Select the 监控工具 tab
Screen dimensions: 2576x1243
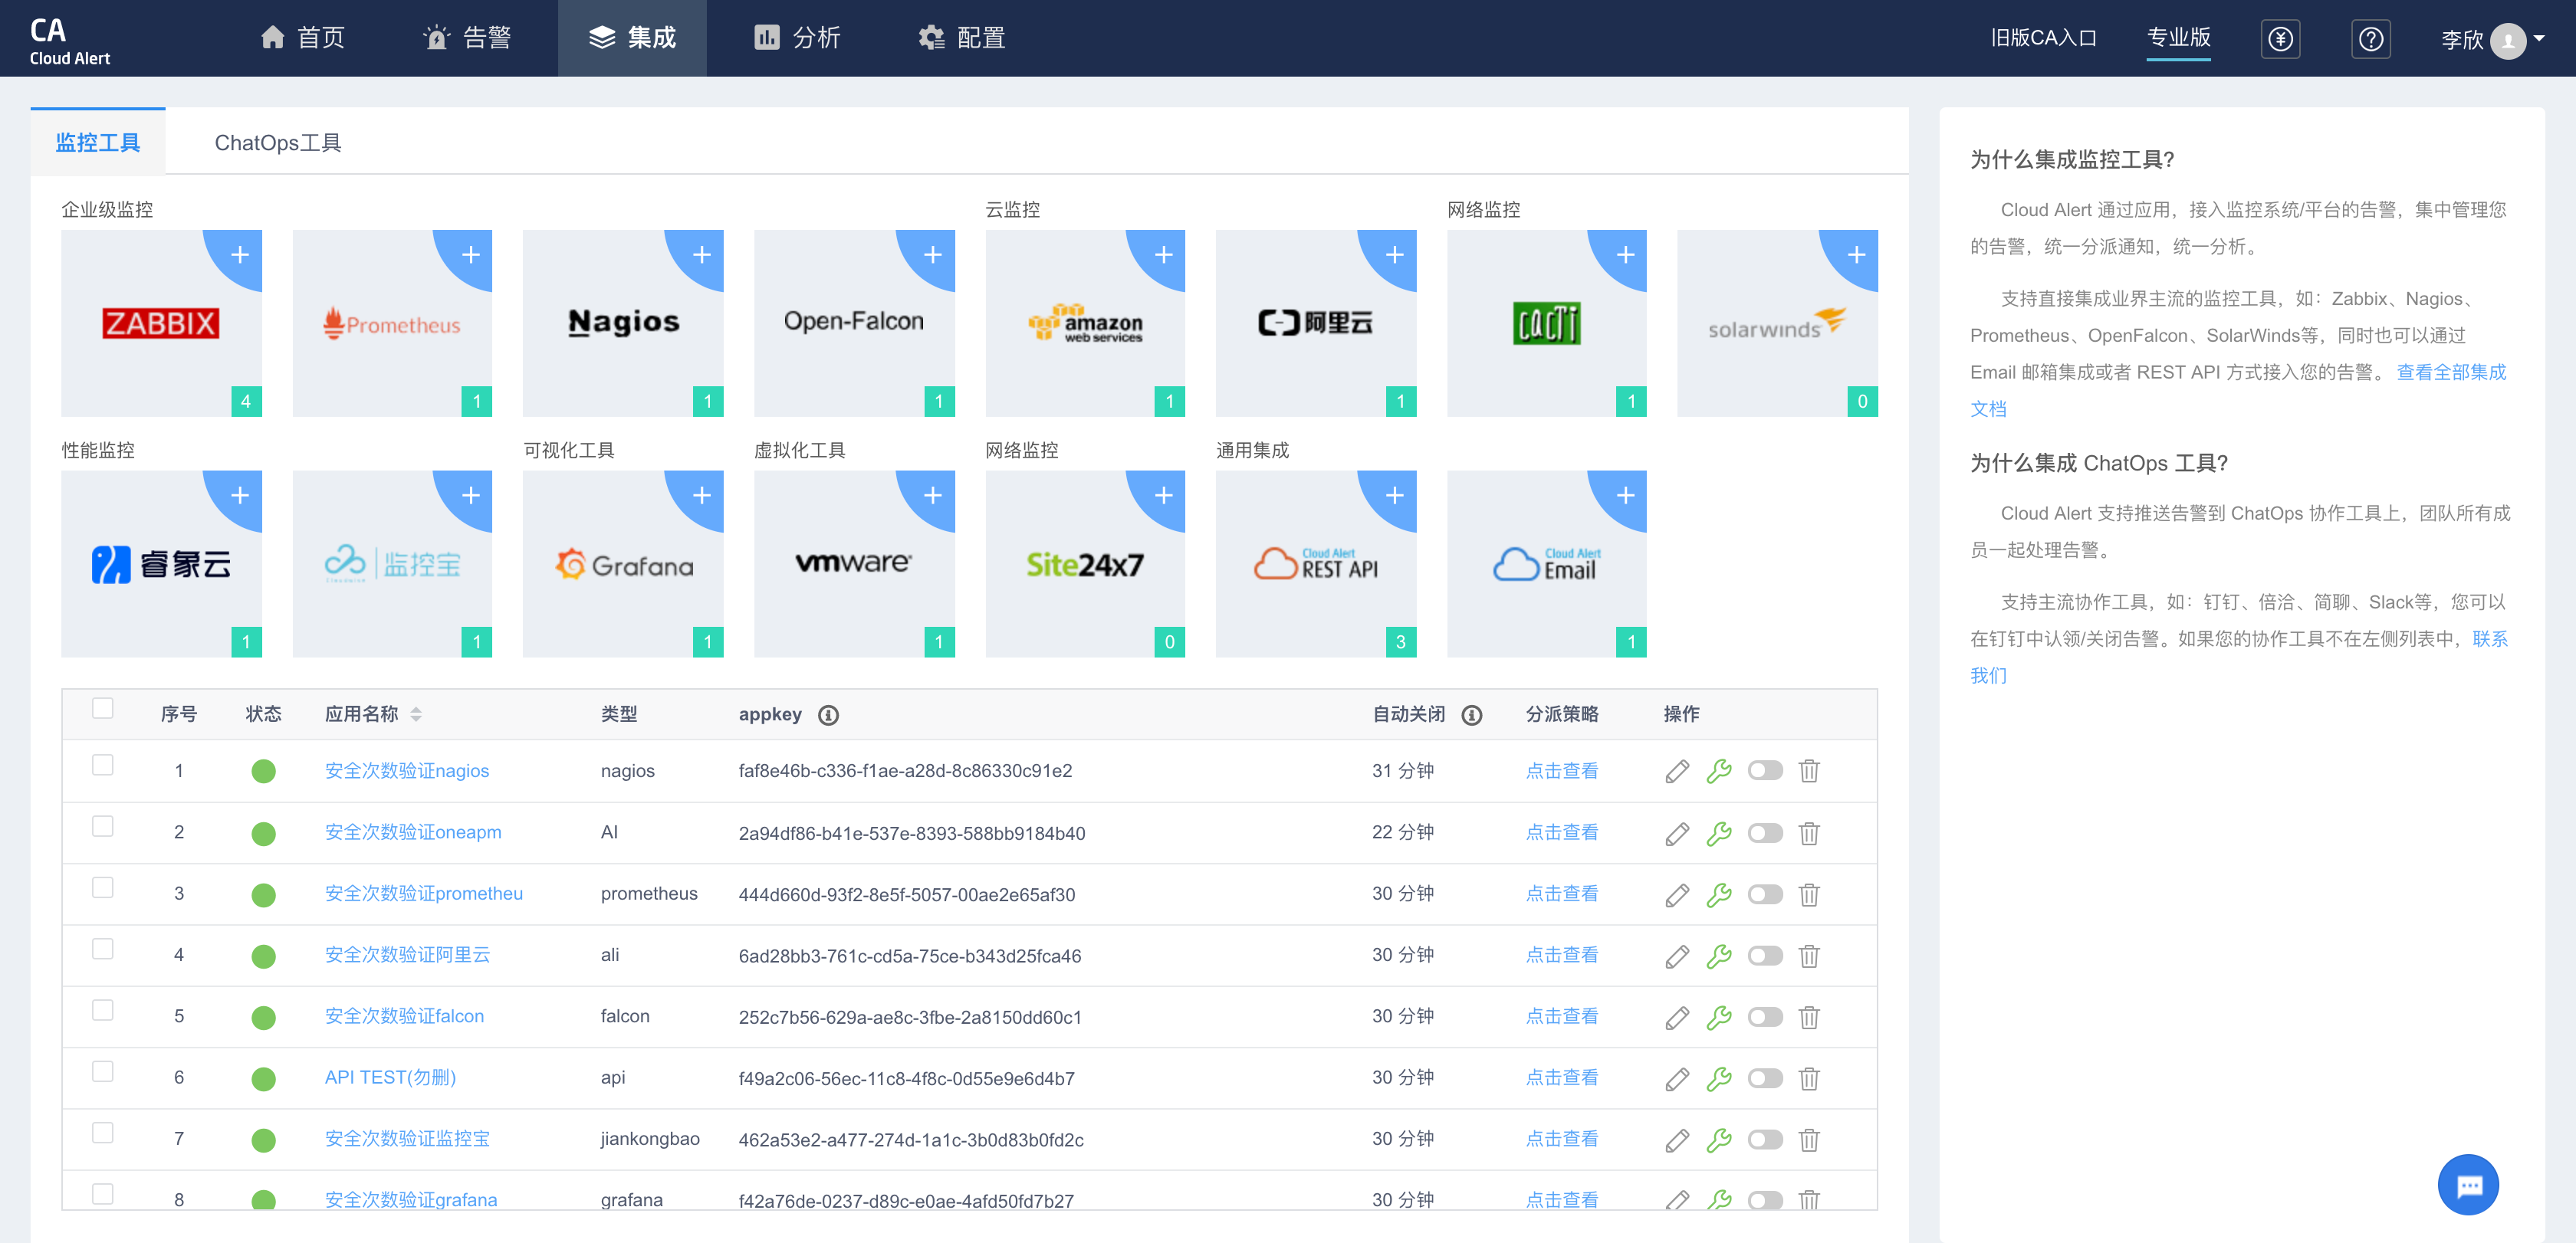pos(98,142)
